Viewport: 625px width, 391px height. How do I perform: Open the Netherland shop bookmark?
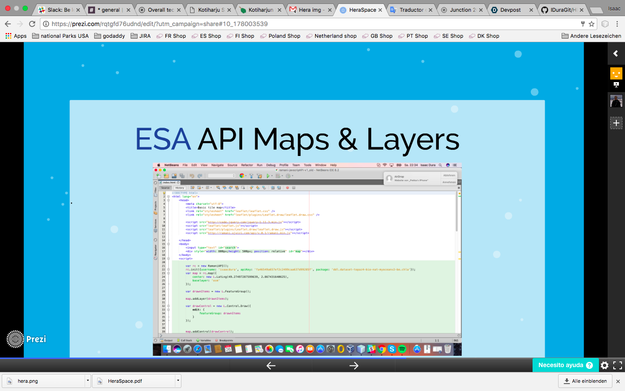tap(331, 36)
